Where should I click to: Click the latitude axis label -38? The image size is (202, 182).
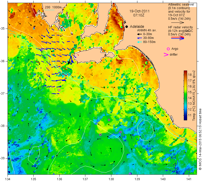point(2,126)
